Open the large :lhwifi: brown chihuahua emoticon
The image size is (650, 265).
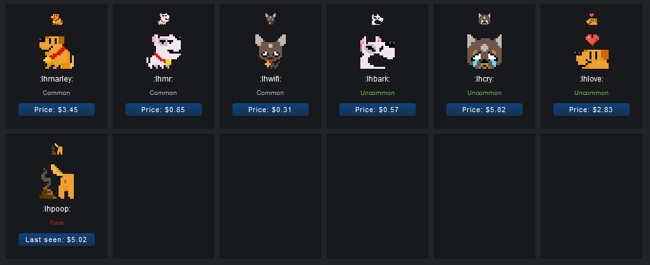click(271, 52)
